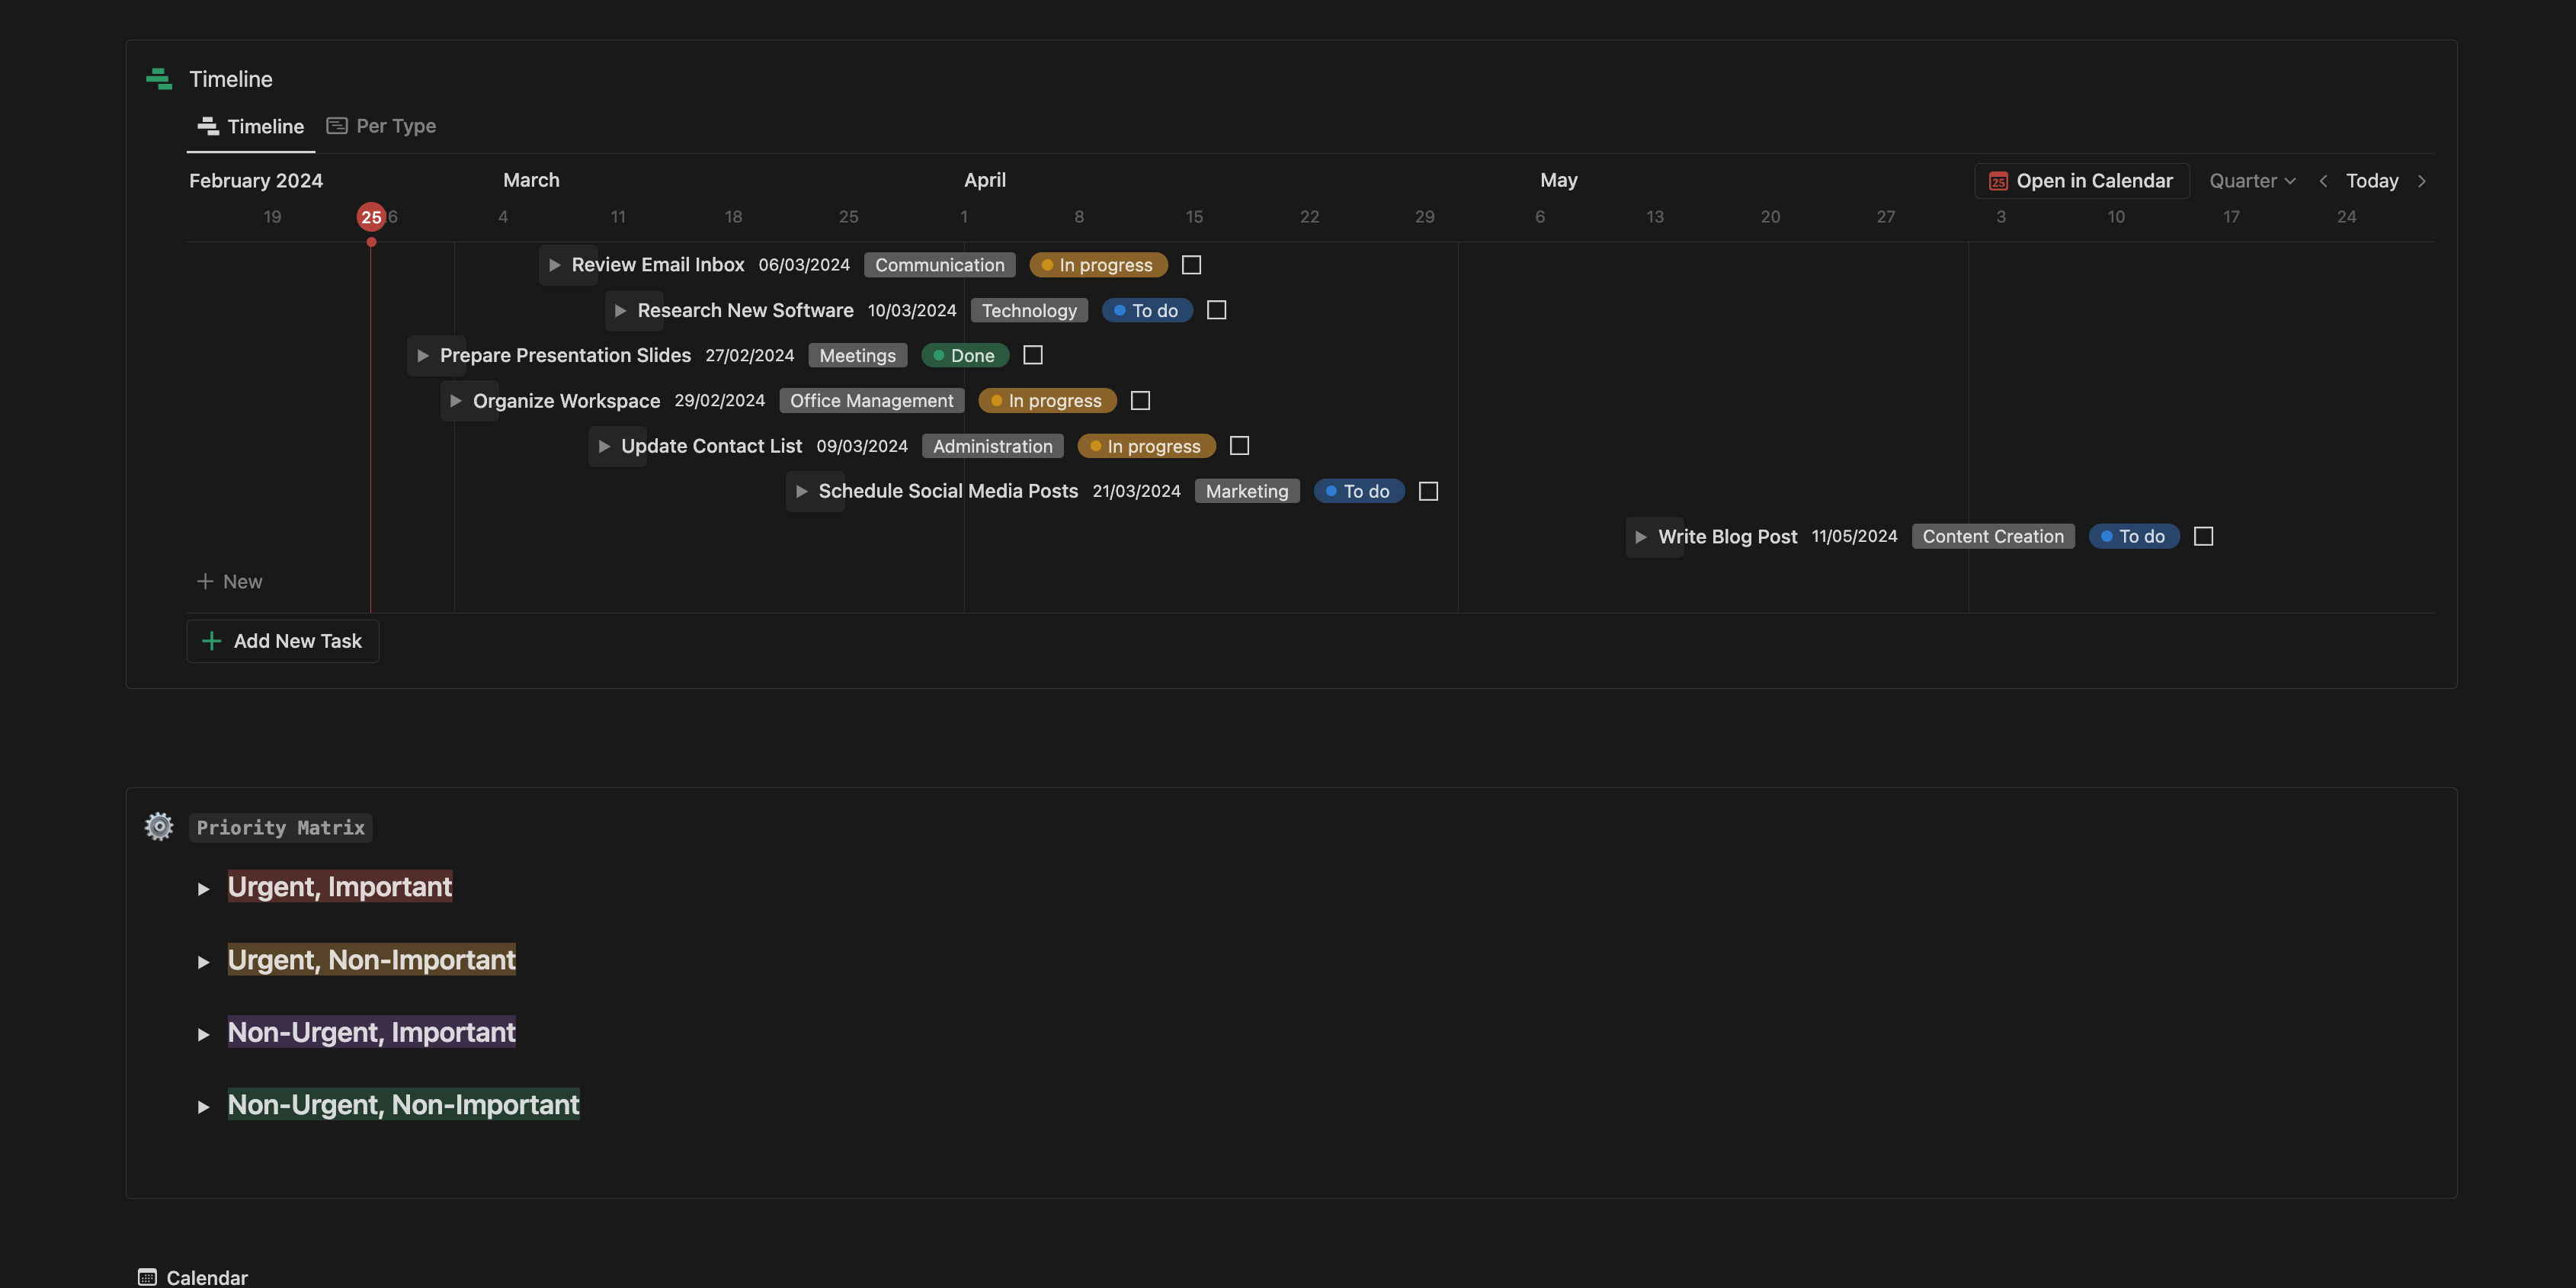Tick the Write Blog Post checkbox
The height and width of the screenshot is (1288, 2576).
click(2203, 537)
